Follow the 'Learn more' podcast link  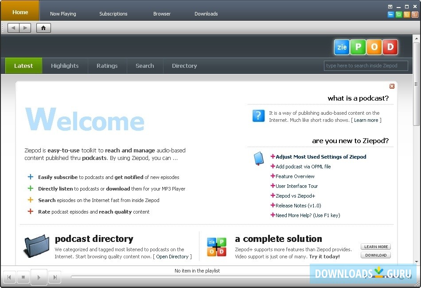[366, 120]
